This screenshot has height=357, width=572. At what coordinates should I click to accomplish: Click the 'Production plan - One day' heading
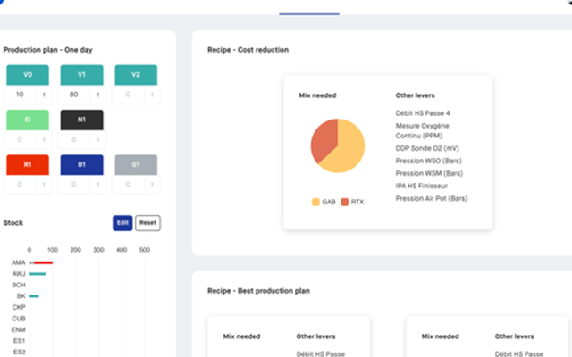(x=47, y=50)
